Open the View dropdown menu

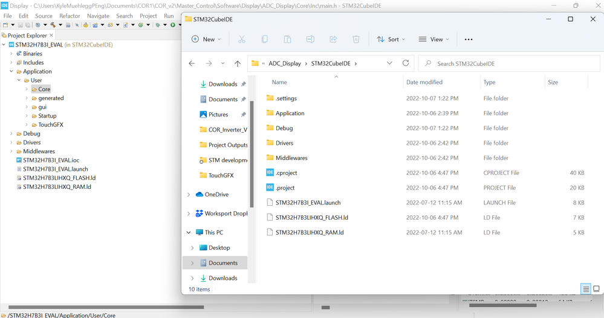(434, 39)
